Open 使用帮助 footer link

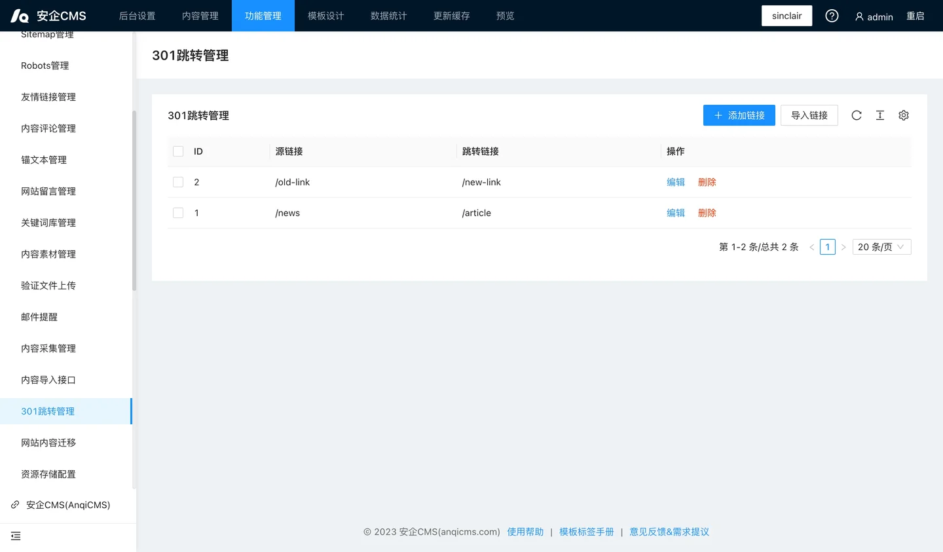tap(525, 532)
